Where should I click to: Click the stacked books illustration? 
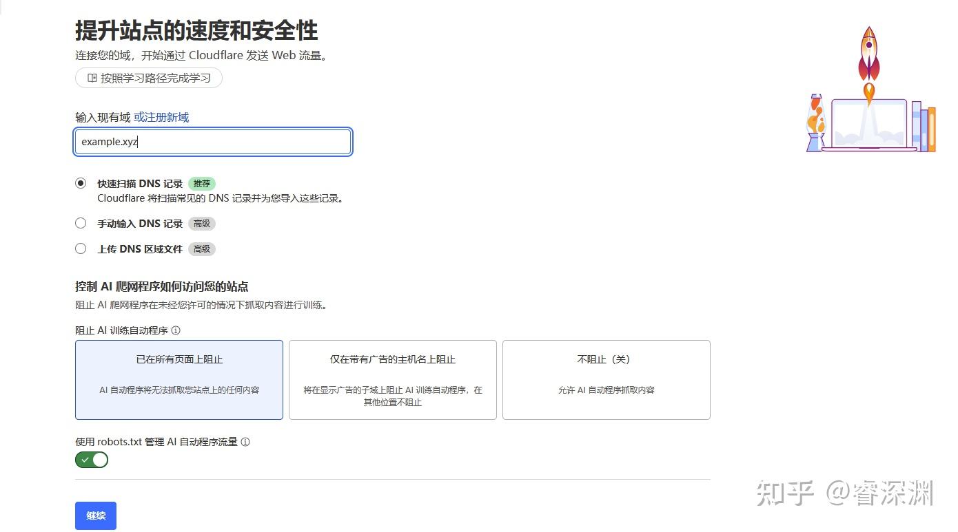pos(924,127)
